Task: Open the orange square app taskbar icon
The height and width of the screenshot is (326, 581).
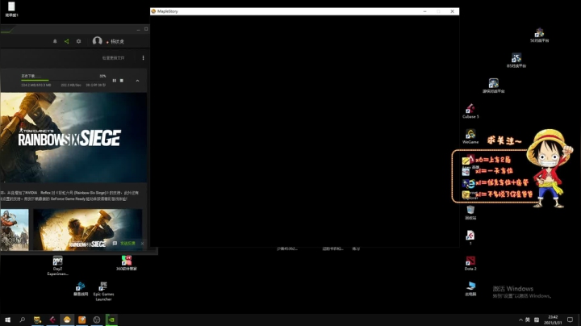Action: pyautogui.click(x=82, y=320)
